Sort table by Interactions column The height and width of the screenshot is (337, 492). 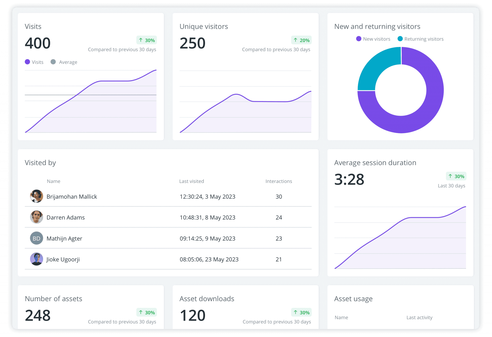(x=279, y=181)
